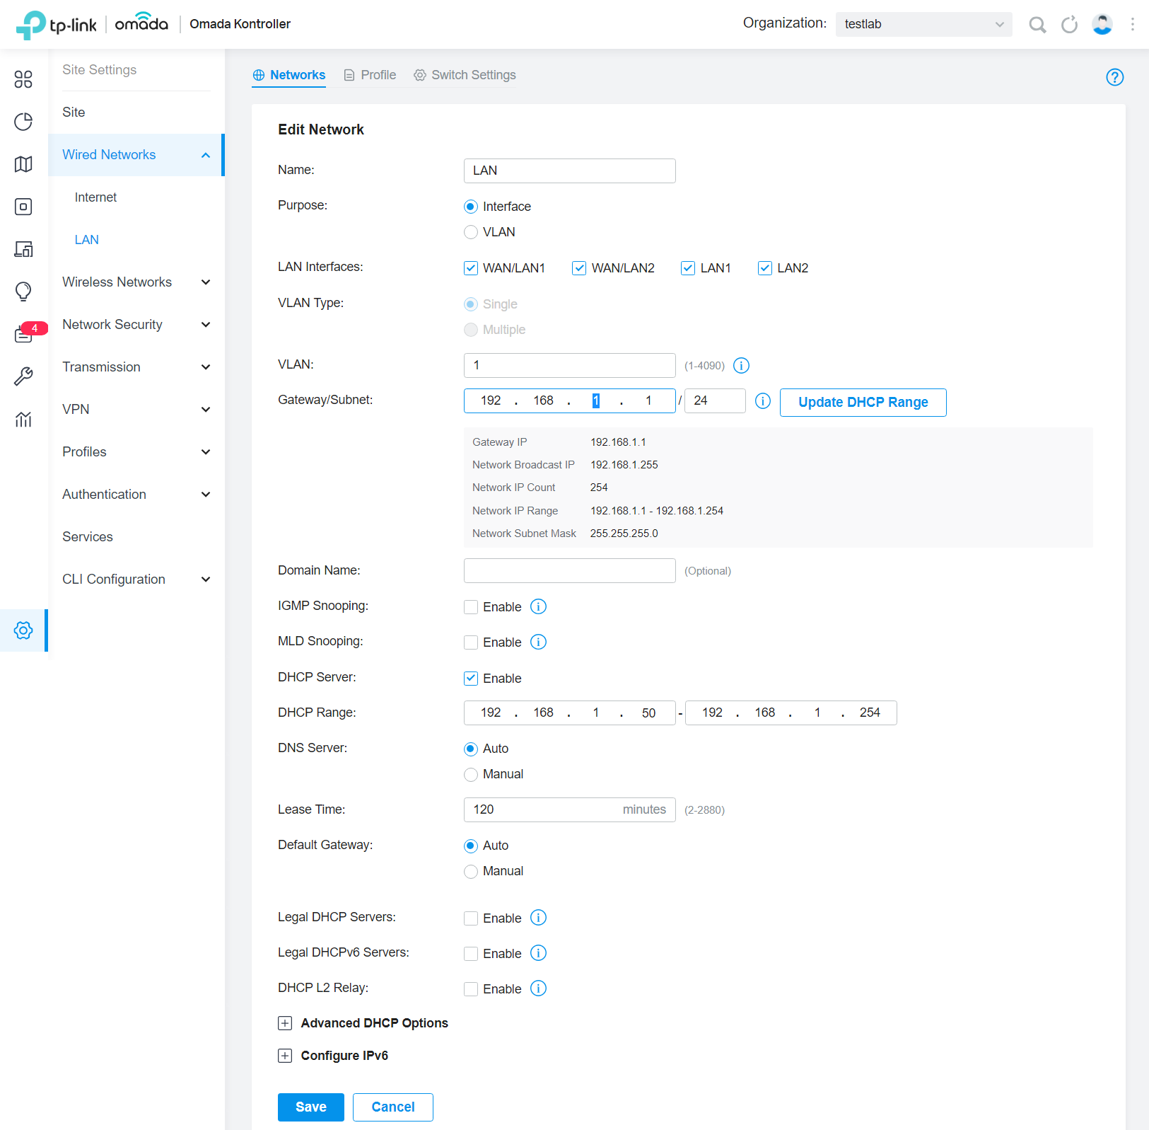
Task: Click the info icon beside subnet field
Action: (x=763, y=401)
